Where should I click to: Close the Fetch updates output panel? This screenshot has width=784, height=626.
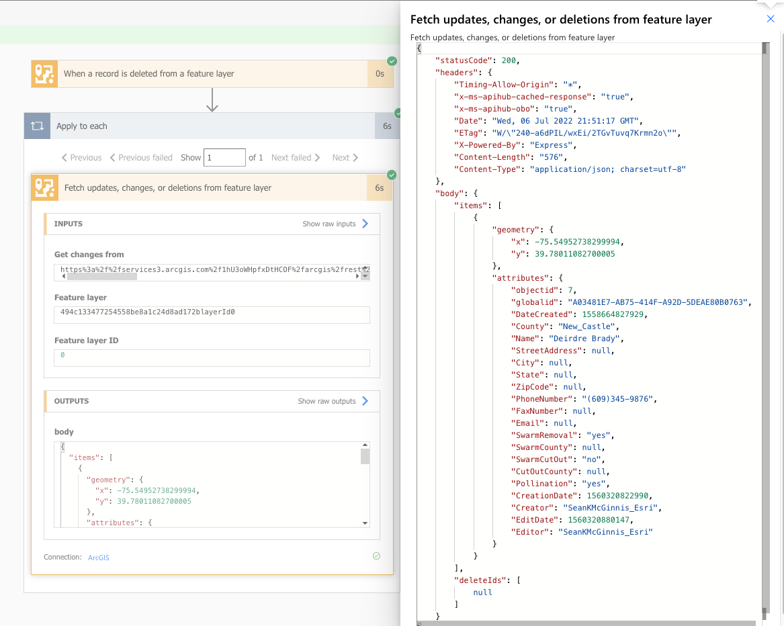(771, 19)
